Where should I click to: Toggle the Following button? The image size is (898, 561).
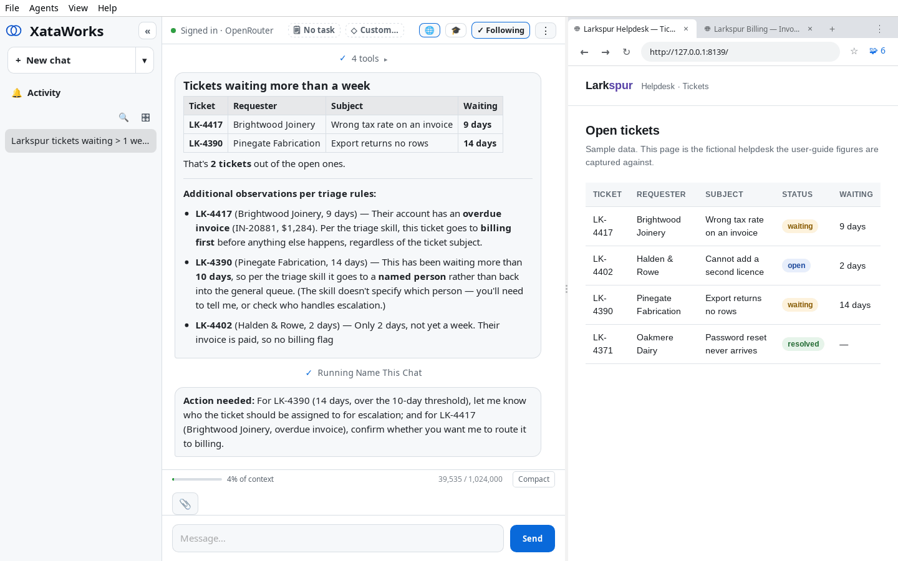(501, 31)
